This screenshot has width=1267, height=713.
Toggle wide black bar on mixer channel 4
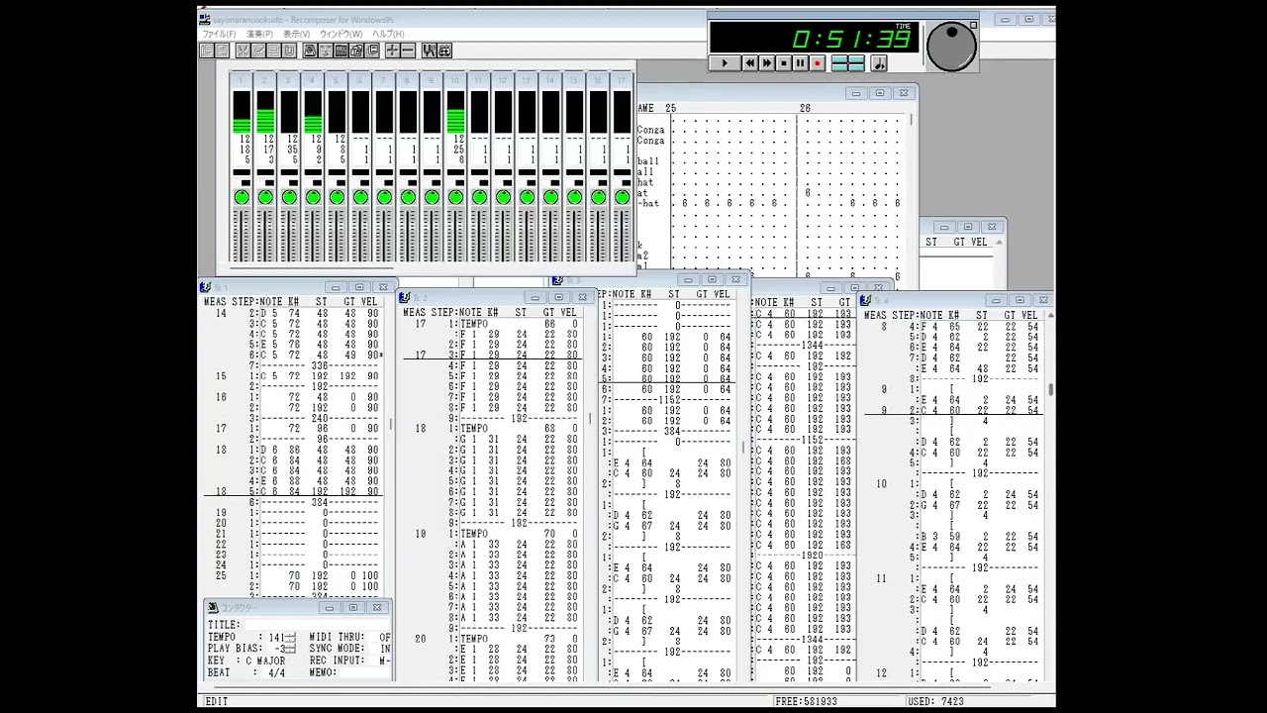313,172
